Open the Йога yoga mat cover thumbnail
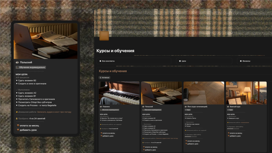272x153 pixels. point(204,93)
